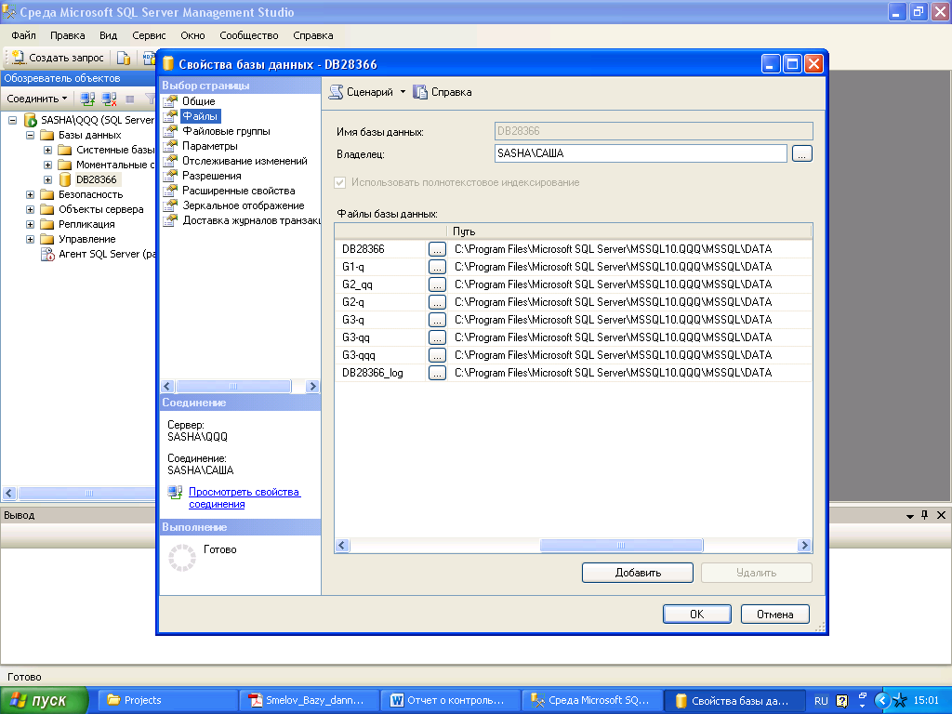
Task: Open the Справка menu in menu bar
Action: (313, 35)
